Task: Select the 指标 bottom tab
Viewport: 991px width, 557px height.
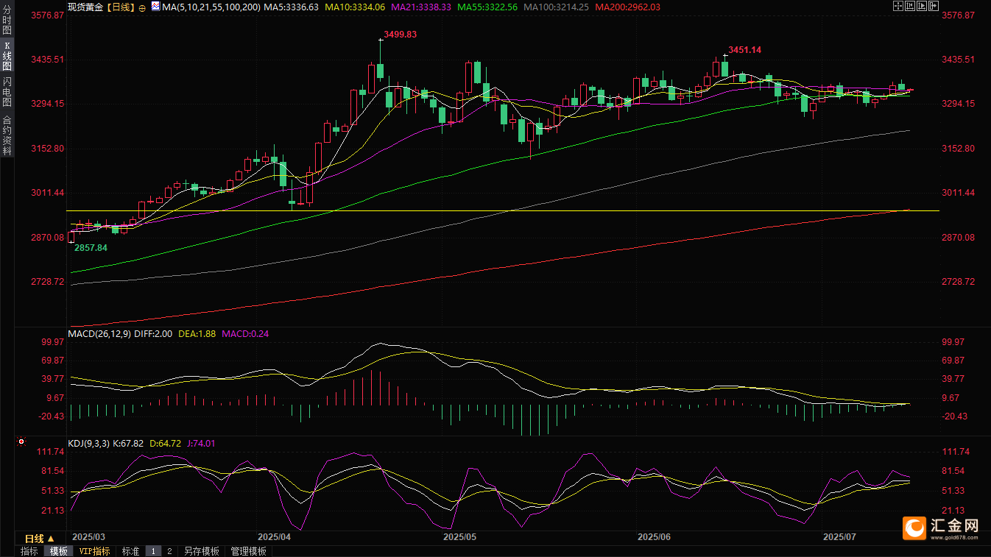Action: coord(29,551)
